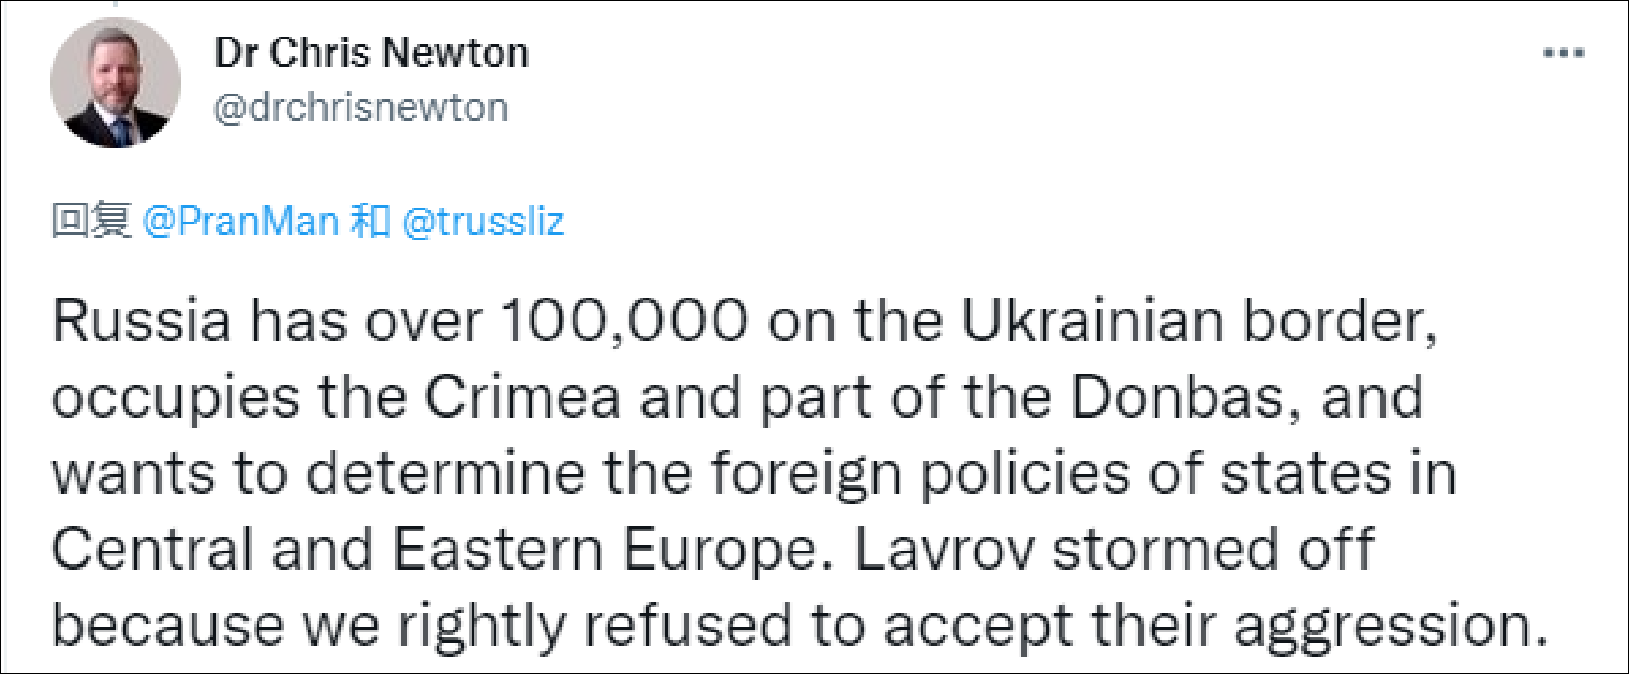
Task: Click the 和 text between mentions
Action: tap(370, 222)
